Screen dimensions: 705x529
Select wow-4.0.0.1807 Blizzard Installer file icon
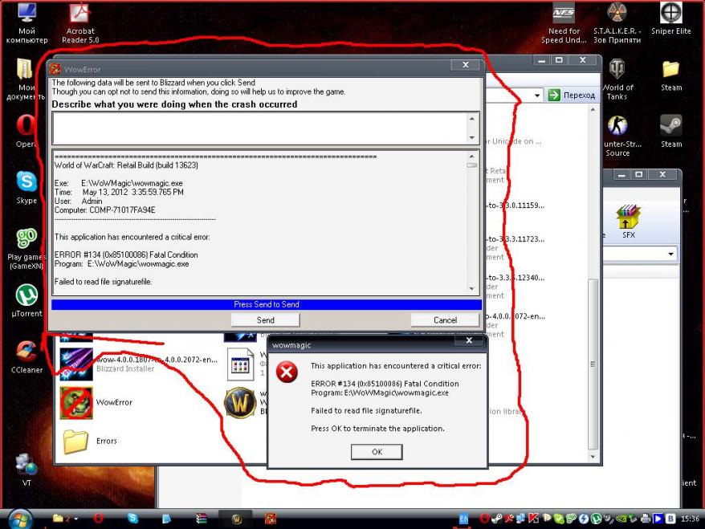(x=76, y=364)
